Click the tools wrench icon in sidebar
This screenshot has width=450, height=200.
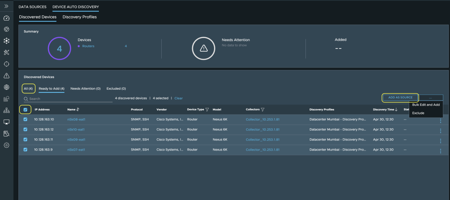pyautogui.click(x=6, y=53)
